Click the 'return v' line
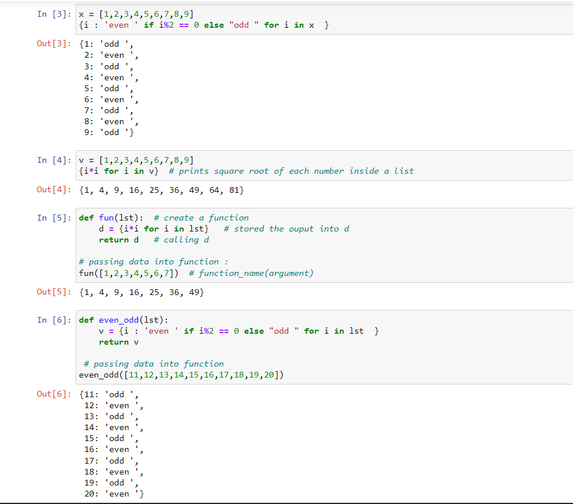Screen dimensions: 573x504 point(119,342)
